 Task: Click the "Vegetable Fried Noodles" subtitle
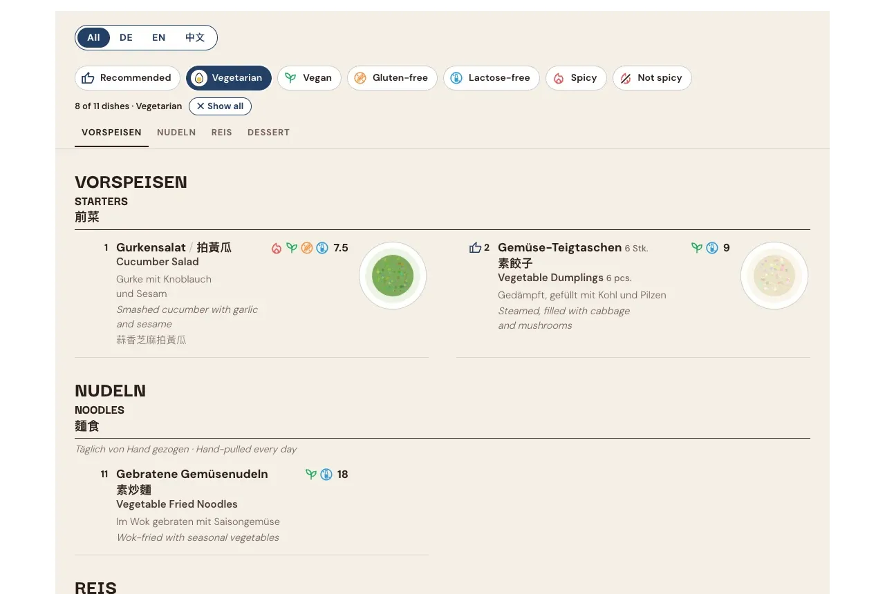(177, 504)
